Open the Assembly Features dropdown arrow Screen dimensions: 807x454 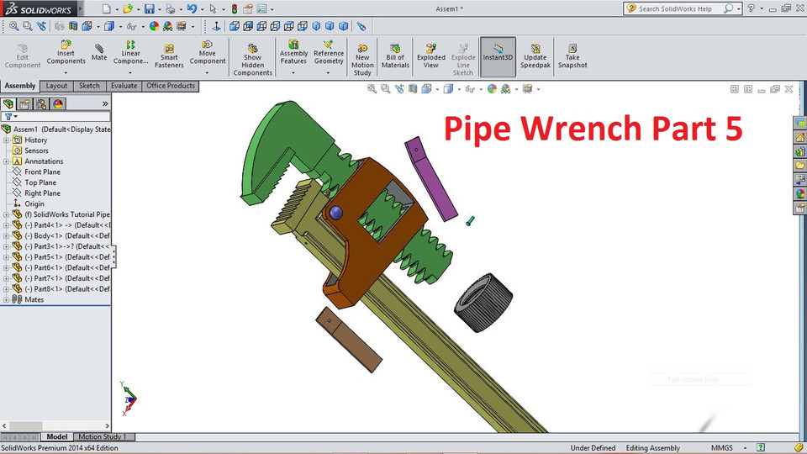pos(293,72)
